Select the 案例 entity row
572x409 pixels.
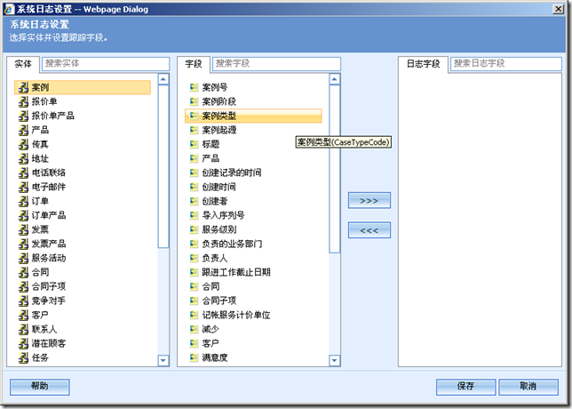coord(83,87)
